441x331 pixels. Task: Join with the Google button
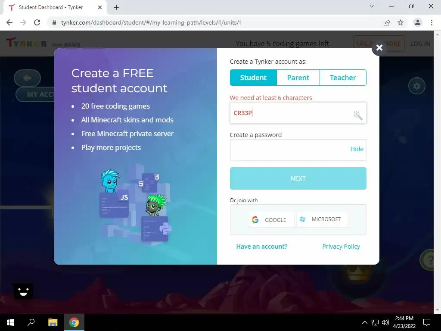(271, 219)
